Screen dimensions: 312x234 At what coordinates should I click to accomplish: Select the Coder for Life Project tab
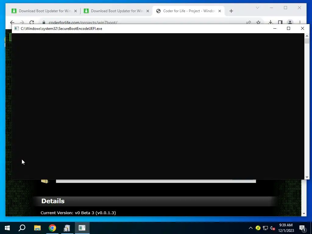[x=189, y=11]
